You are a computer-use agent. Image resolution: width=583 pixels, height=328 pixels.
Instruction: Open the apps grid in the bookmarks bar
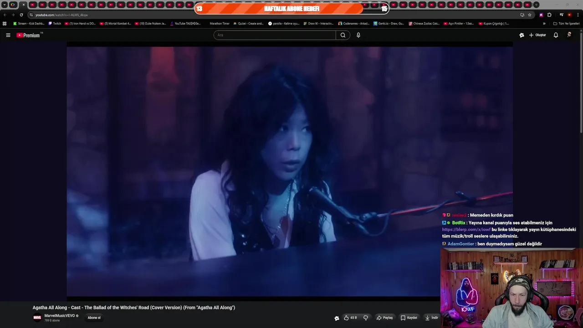pyautogui.click(x=5, y=23)
